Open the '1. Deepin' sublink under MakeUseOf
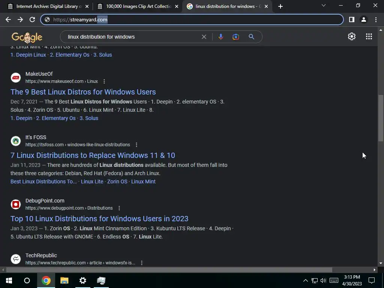The height and width of the screenshot is (288, 384). [x=21, y=118]
